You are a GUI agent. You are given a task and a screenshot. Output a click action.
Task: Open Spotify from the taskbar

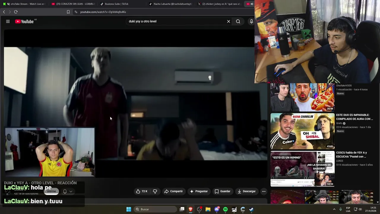[x=225, y=209]
